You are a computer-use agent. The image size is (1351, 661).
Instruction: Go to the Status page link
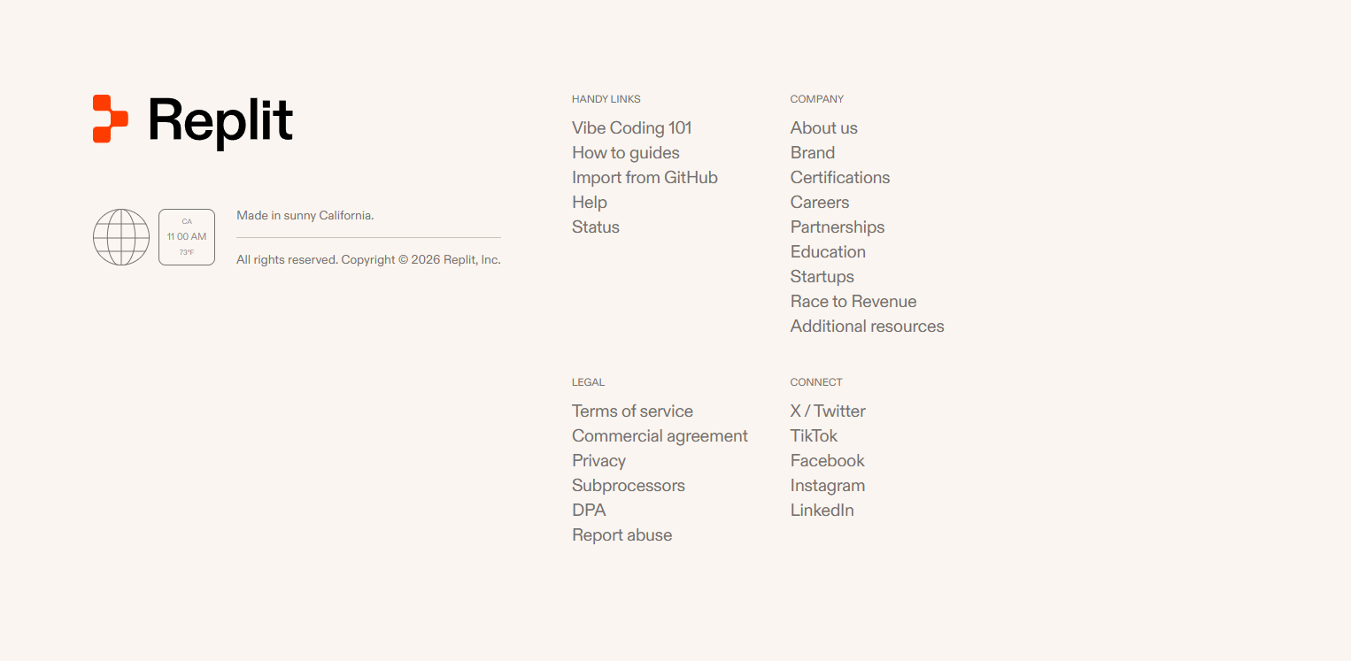click(596, 227)
